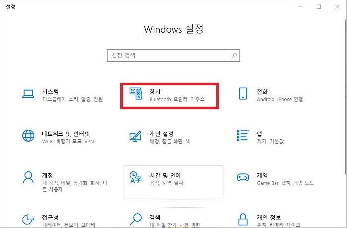This screenshot has height=228, width=347.
Task: Maximize the 설정 window
Action: click(x=319, y=7)
